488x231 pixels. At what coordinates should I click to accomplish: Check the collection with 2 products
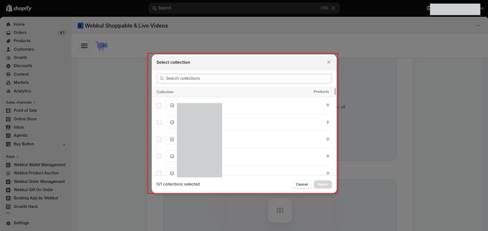click(x=159, y=122)
